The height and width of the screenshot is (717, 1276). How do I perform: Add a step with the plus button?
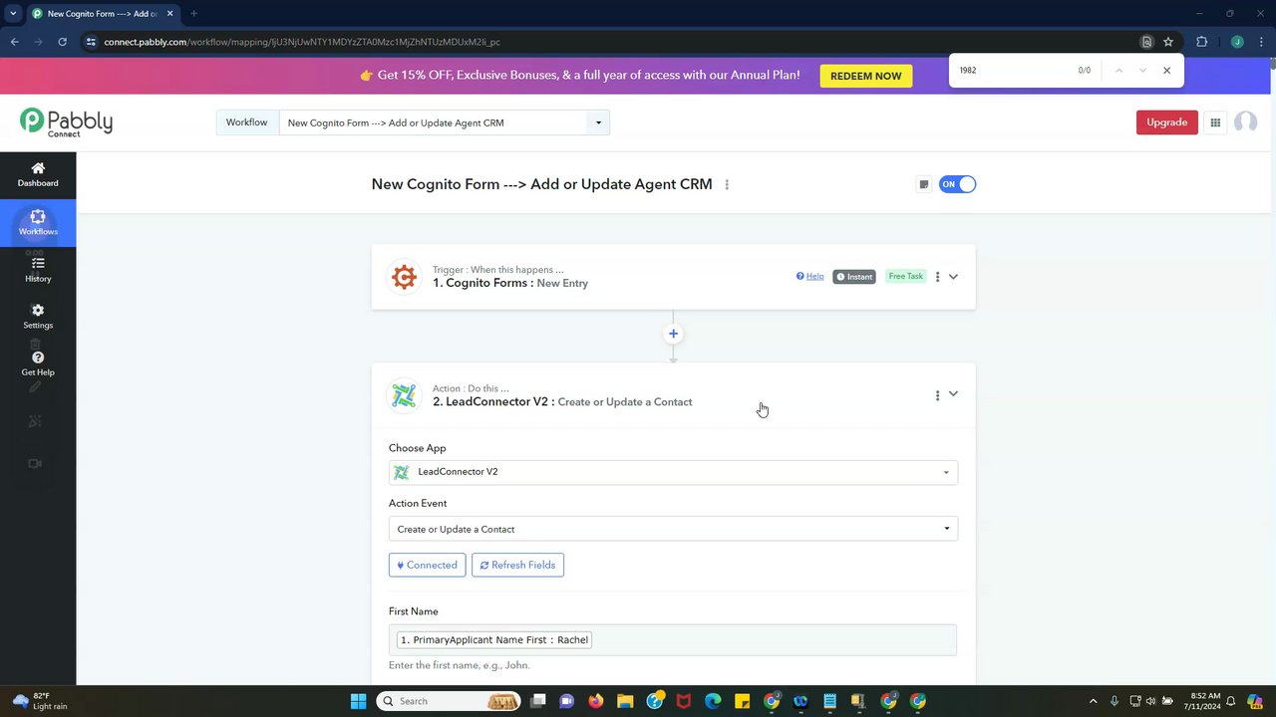coord(673,334)
